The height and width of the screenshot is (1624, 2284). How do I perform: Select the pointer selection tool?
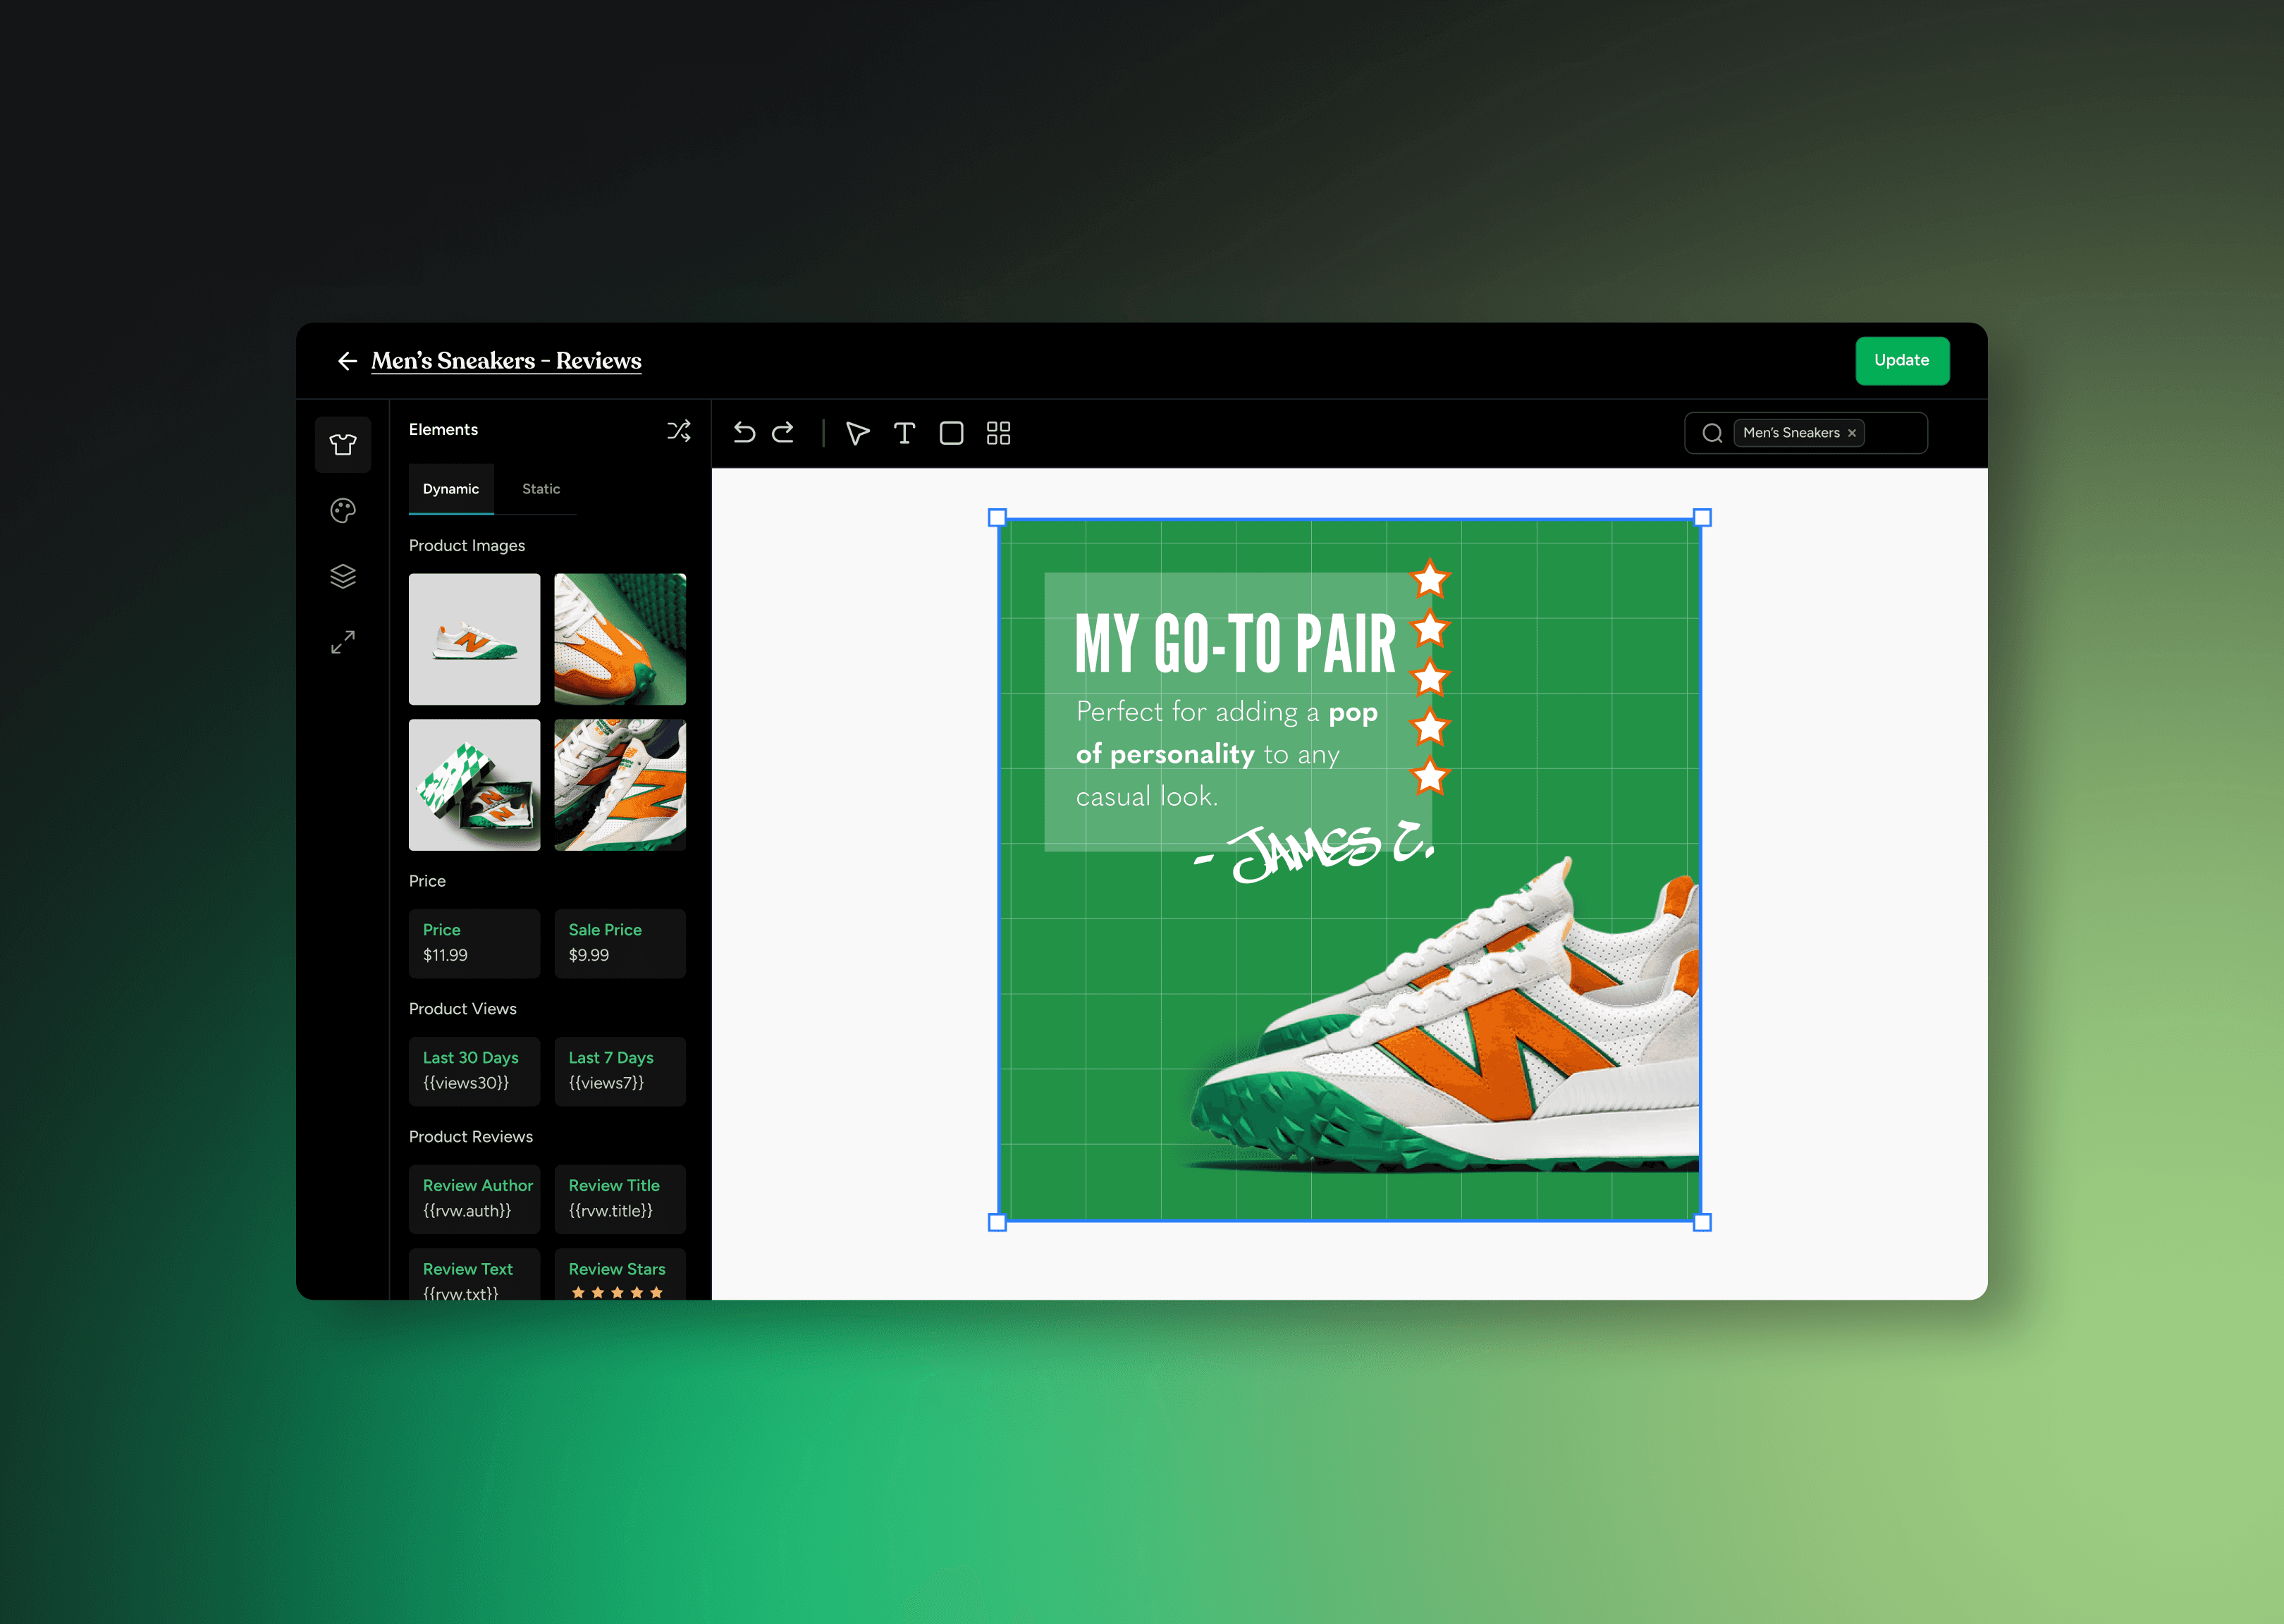pos(857,433)
